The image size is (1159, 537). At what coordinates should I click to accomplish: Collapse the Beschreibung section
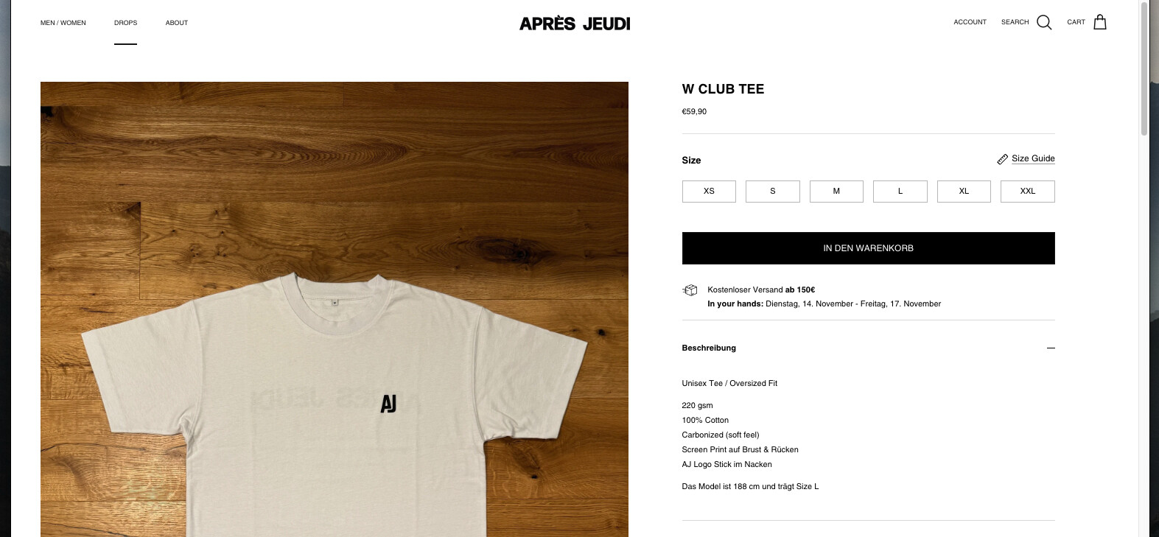pos(868,348)
